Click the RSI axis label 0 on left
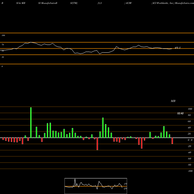 (2, 66)
